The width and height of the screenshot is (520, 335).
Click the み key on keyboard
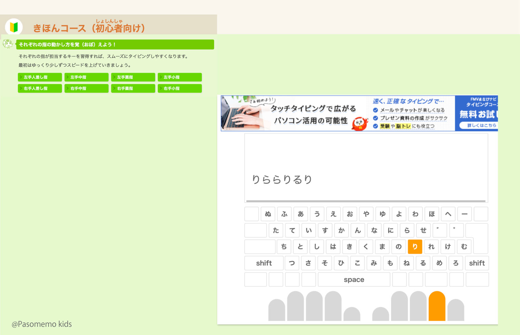(x=374, y=263)
